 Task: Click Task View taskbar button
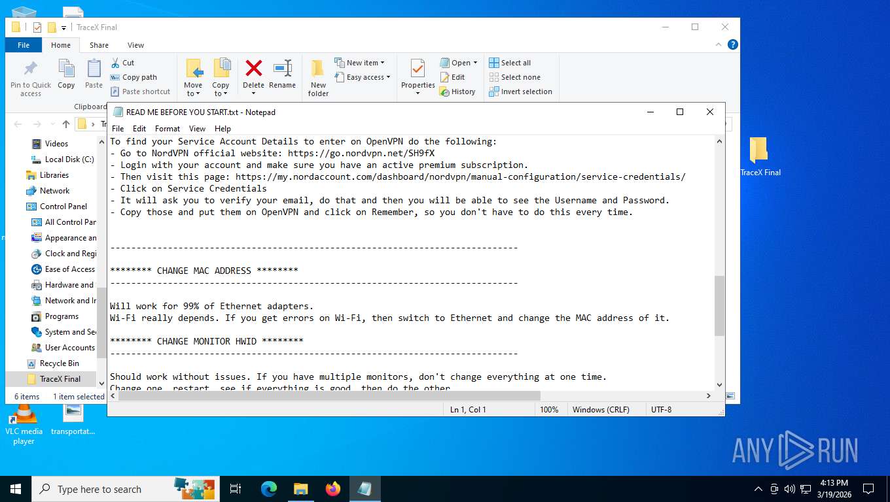[236, 489]
